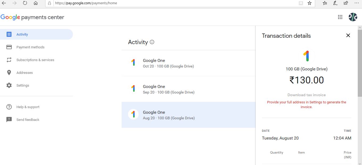
Task: Toggle reading view in the address bar
Action: pyautogui.click(x=301, y=3)
